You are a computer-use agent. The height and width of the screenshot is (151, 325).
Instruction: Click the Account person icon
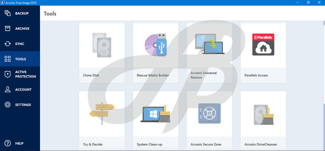tap(8, 89)
